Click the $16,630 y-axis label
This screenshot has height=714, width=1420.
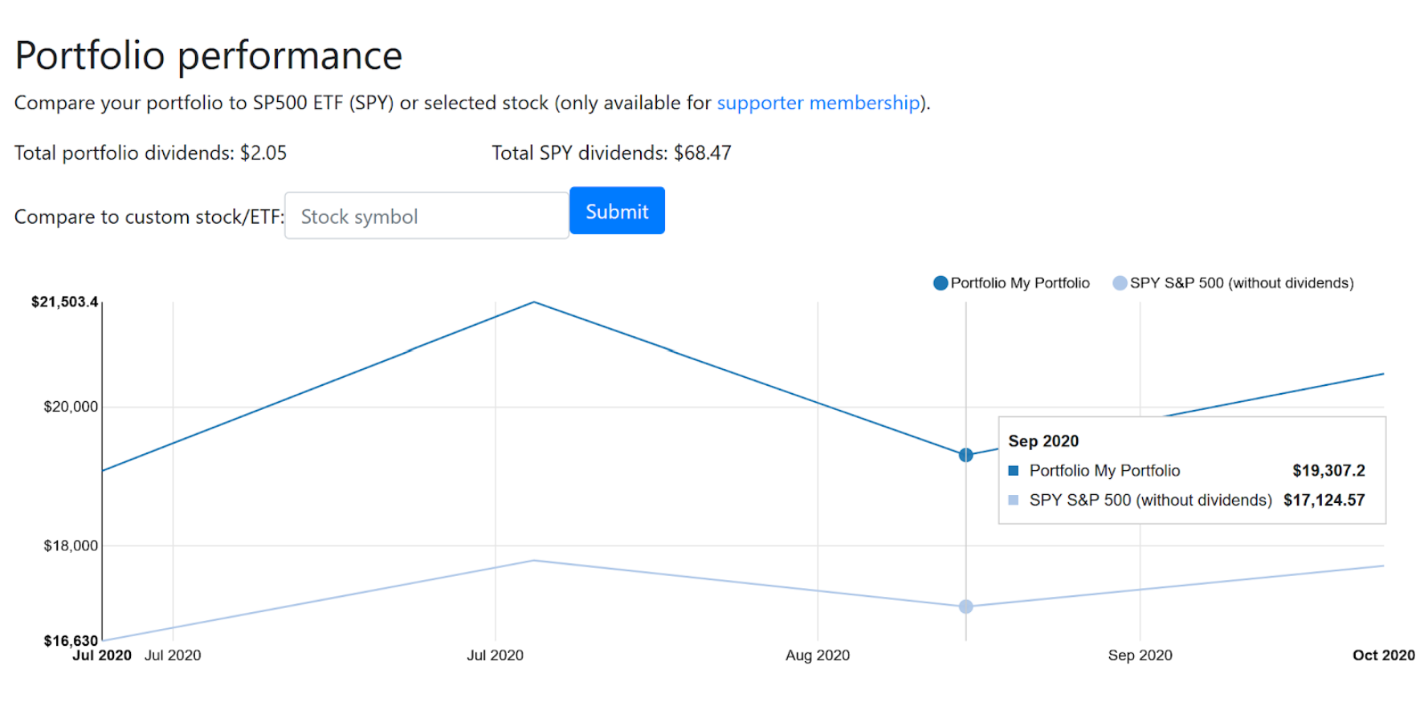coord(71,640)
